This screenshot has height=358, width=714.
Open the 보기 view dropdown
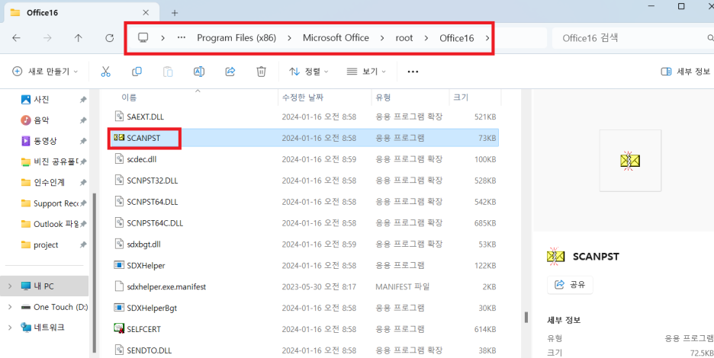366,72
